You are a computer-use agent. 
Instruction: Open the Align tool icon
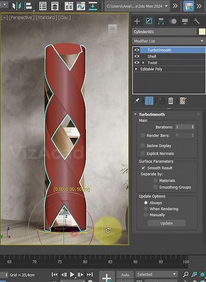29,6
